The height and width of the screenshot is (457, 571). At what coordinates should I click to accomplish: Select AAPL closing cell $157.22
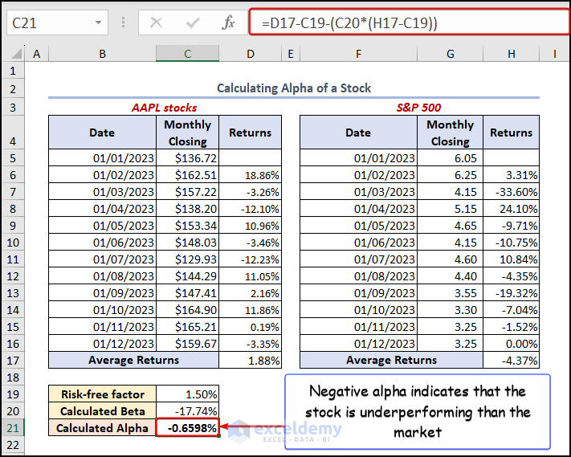pyautogui.click(x=188, y=191)
